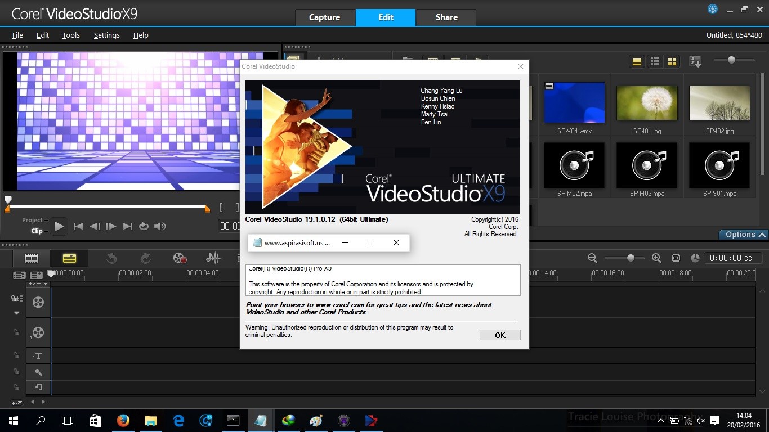Move the preview scrubber handle

pyautogui.click(x=8, y=200)
